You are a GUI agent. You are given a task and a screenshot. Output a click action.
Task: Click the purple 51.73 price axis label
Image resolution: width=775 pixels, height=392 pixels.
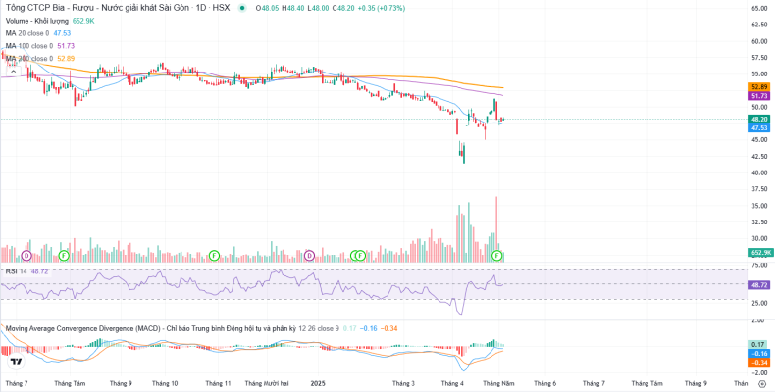pyautogui.click(x=758, y=96)
